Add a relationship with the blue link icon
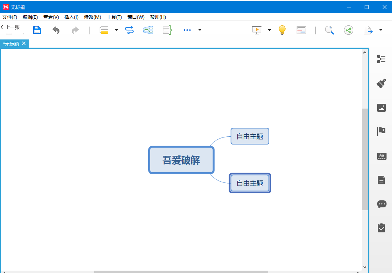This screenshot has width=392, height=273. tap(129, 30)
